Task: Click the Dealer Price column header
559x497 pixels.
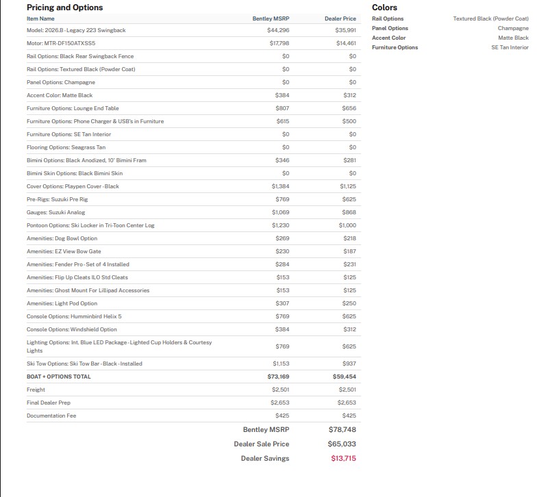Action: [x=340, y=18]
